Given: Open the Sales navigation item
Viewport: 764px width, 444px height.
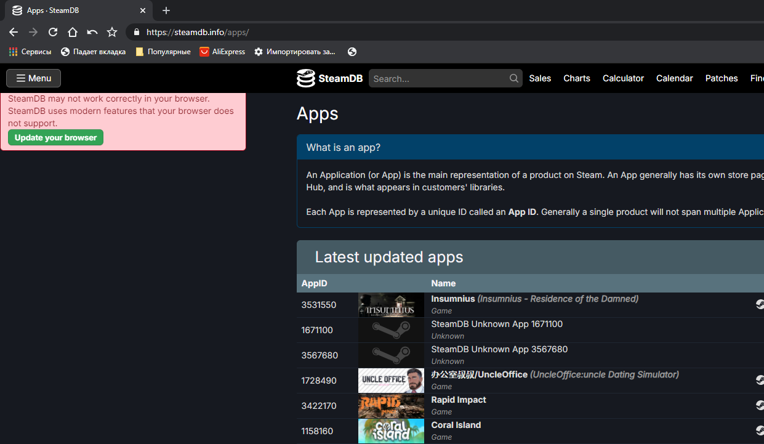Looking at the screenshot, I should click(540, 78).
